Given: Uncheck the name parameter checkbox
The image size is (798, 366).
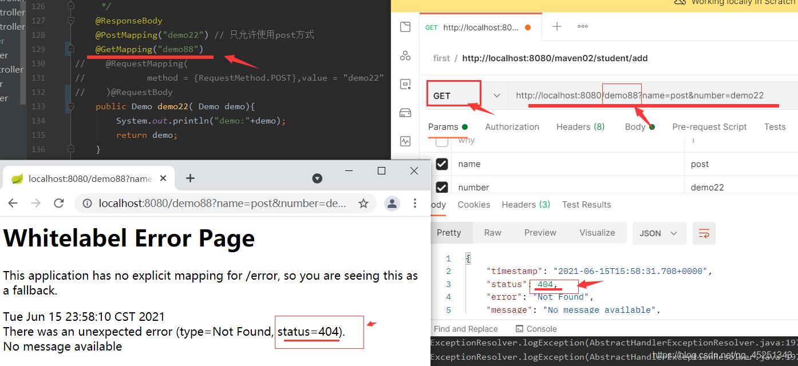Looking at the screenshot, I should click(x=442, y=164).
